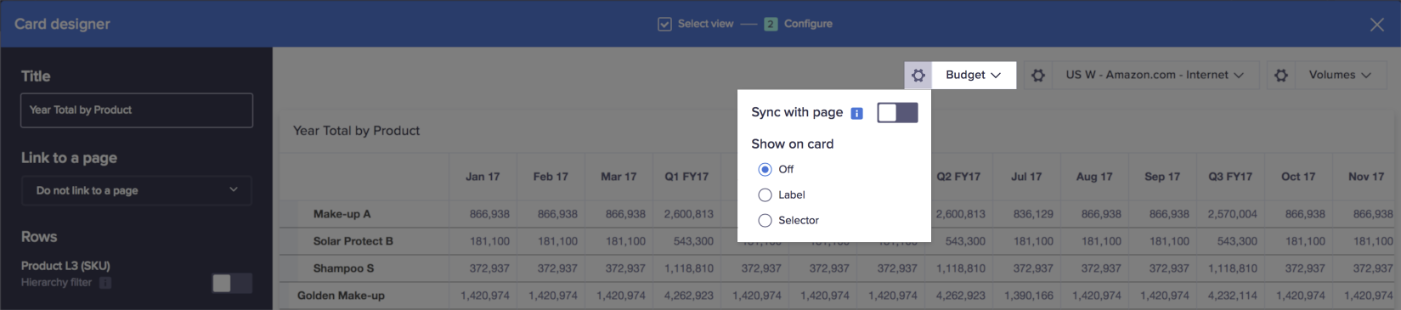Click the Jan 17 column header
The image size is (1401, 310).
pos(483,177)
